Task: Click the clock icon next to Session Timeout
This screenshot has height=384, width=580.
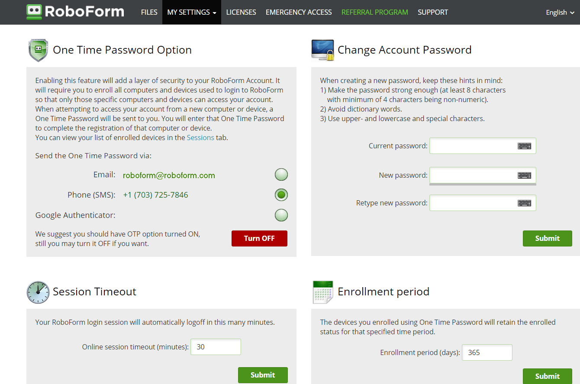Action: [38, 292]
